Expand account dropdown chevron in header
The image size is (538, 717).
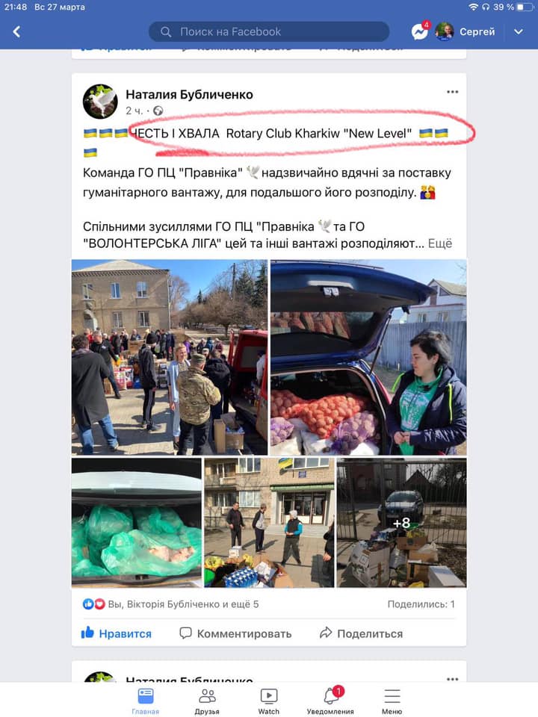(x=519, y=31)
